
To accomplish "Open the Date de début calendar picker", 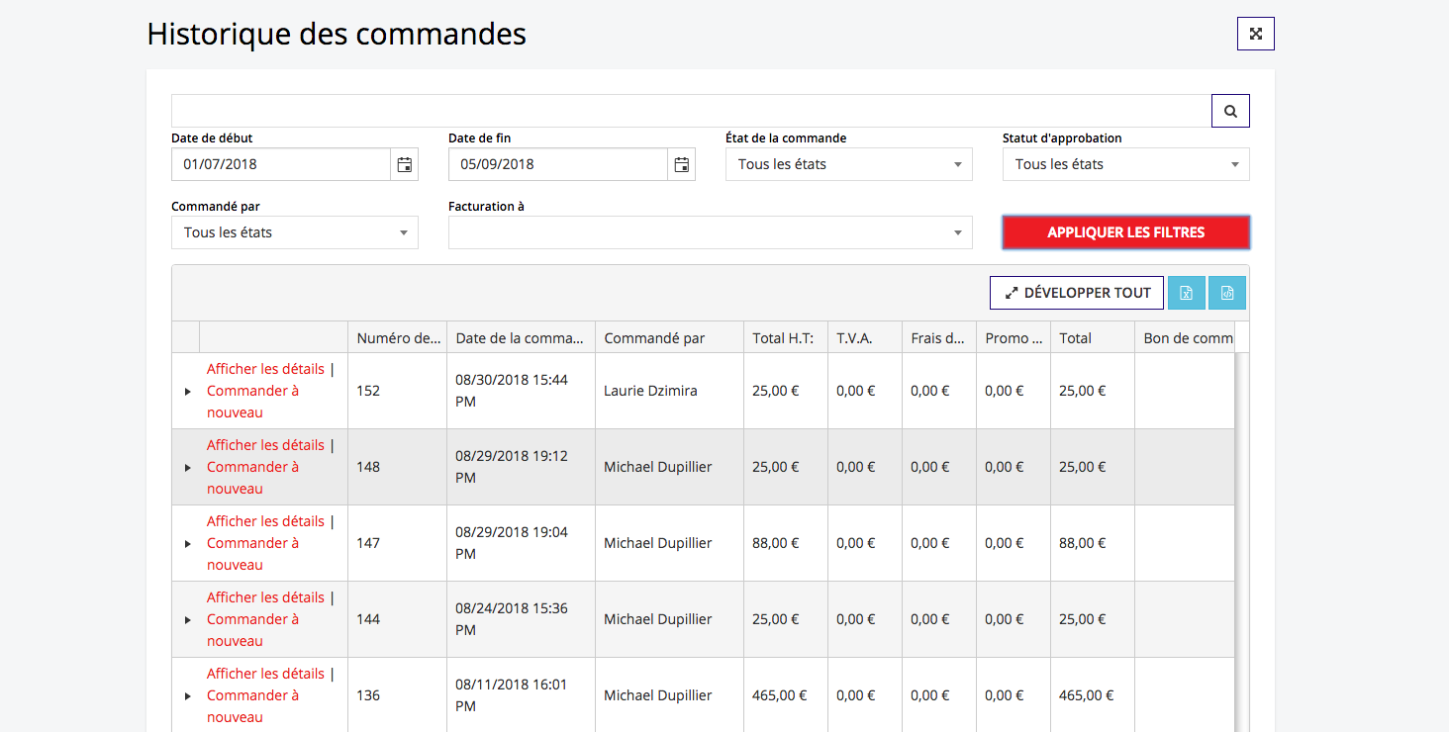I will click(405, 164).
